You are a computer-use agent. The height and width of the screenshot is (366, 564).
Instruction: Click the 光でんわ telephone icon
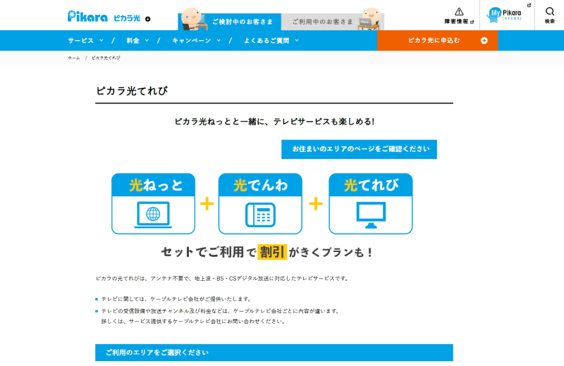[x=260, y=215]
